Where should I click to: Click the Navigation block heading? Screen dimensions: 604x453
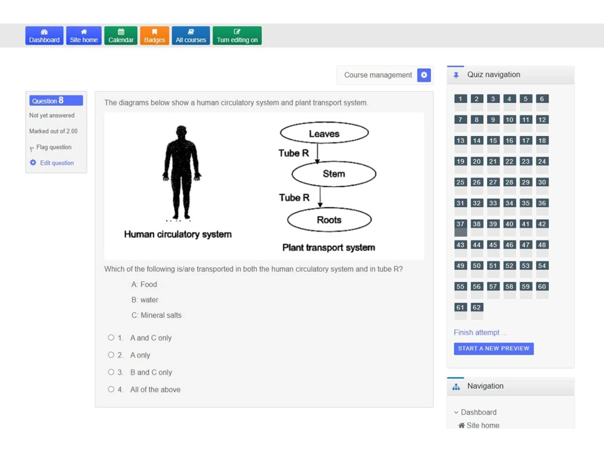pos(486,386)
